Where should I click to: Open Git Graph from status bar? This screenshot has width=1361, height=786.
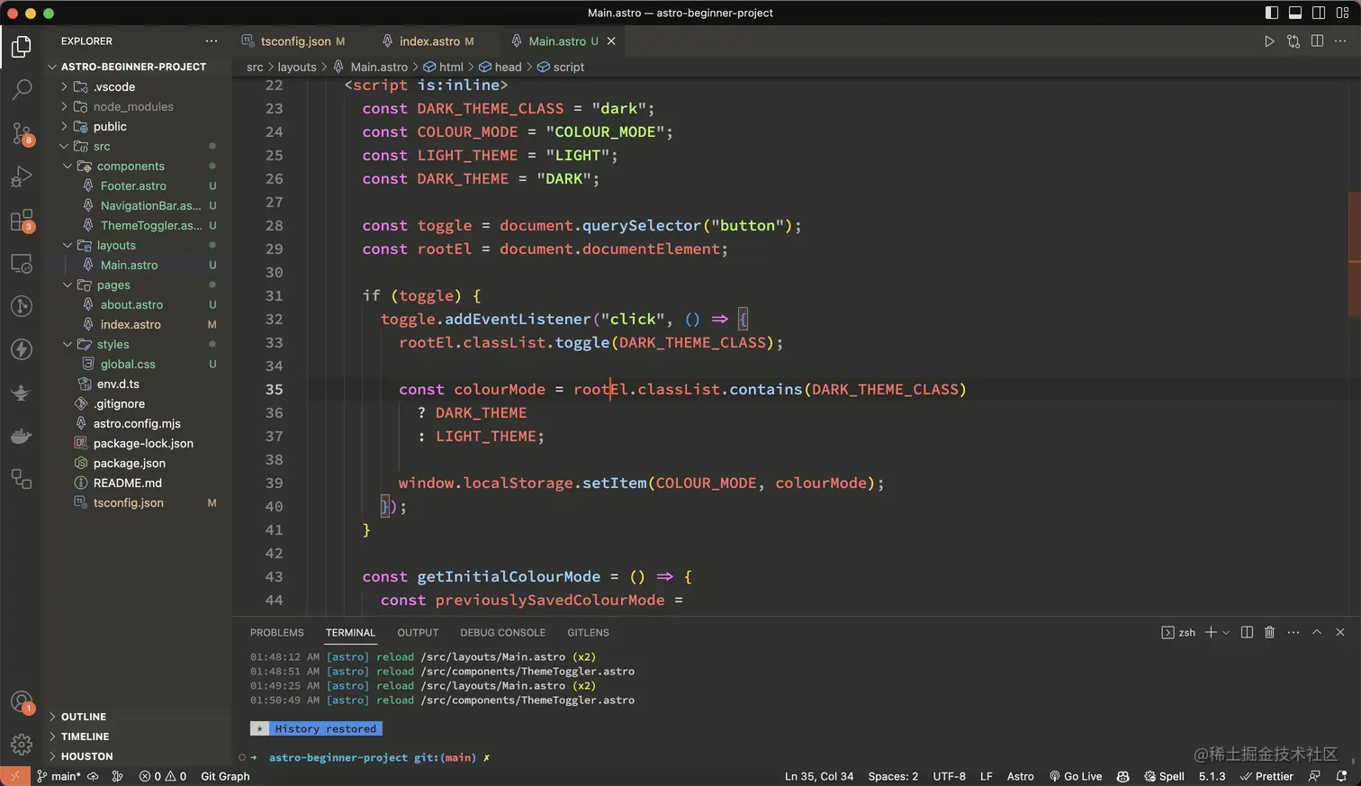(x=225, y=776)
